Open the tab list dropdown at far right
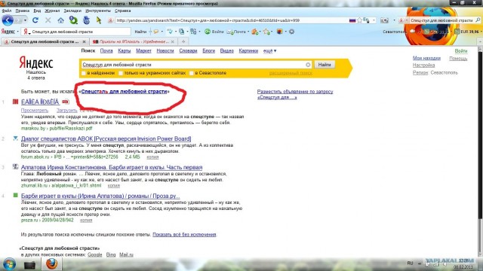The width and height of the screenshot is (483, 271). 480,41
